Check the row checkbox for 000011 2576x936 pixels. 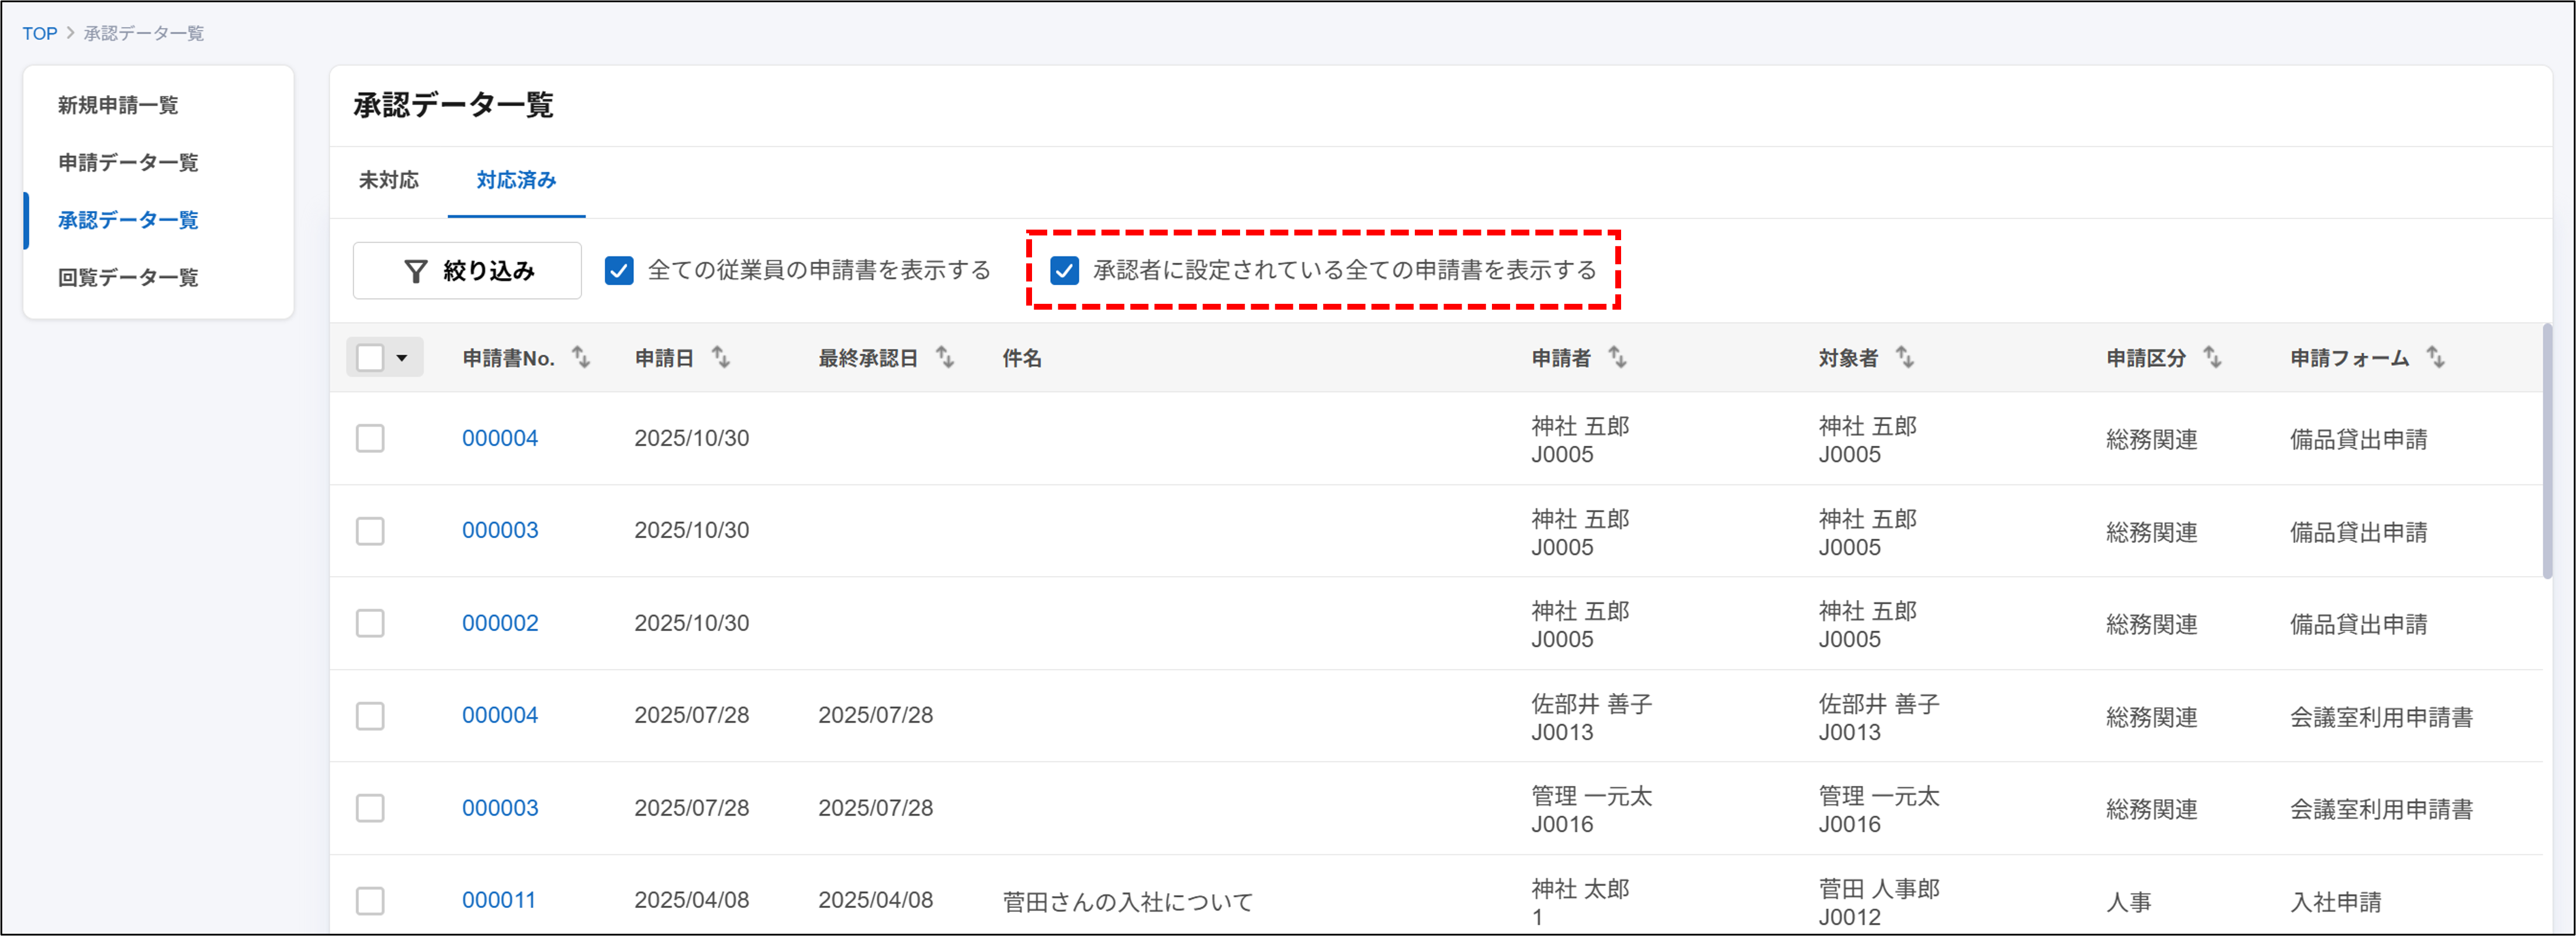pyautogui.click(x=370, y=900)
